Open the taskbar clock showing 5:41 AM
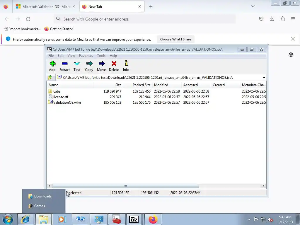The height and width of the screenshot is (225, 300). click(285, 219)
